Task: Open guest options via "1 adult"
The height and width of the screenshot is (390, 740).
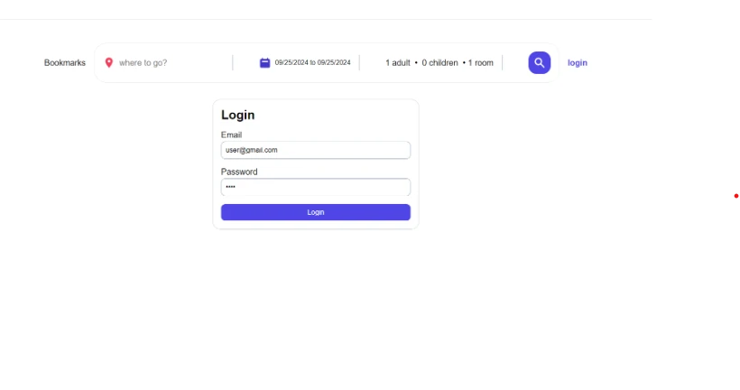Action: click(398, 63)
